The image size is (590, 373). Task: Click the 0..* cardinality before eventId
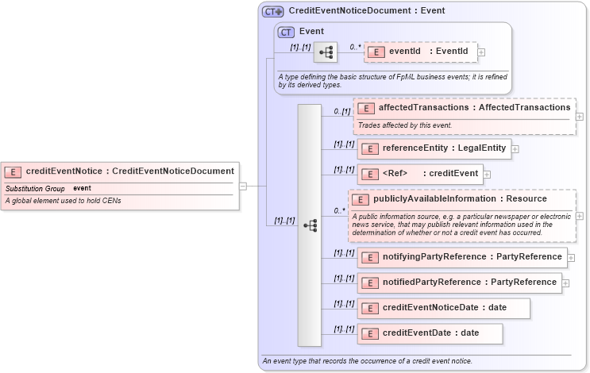(x=355, y=48)
